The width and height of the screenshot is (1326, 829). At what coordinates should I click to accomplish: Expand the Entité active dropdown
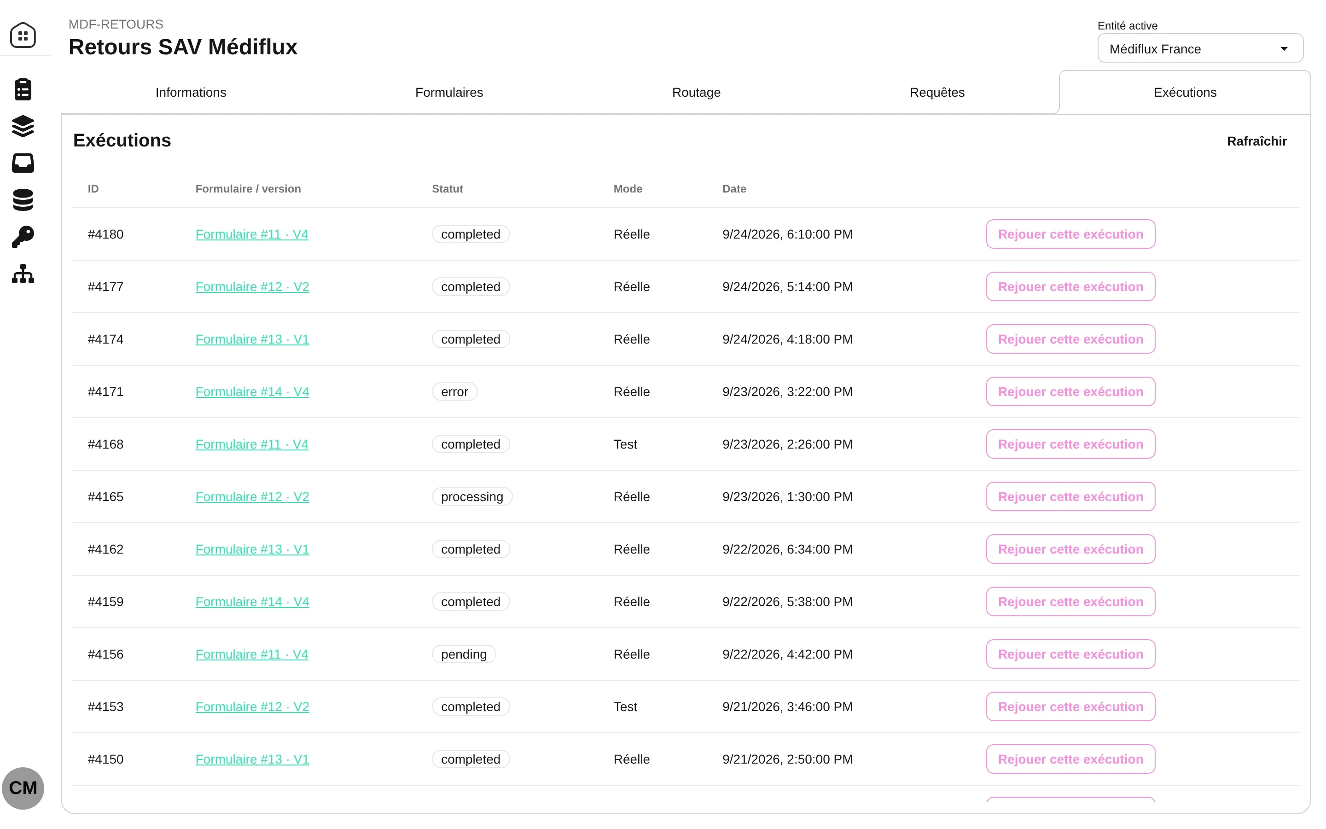(1200, 48)
